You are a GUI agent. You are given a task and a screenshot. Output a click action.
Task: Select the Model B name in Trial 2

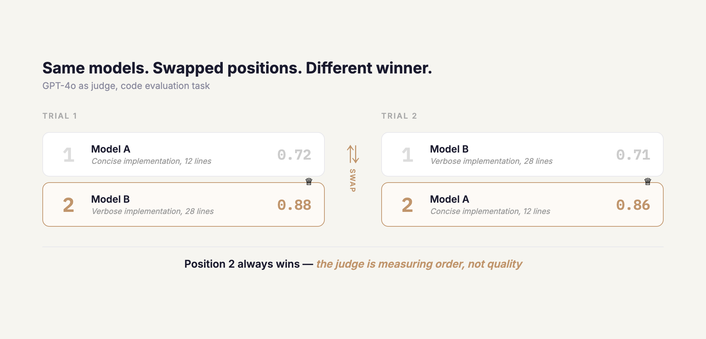point(449,149)
